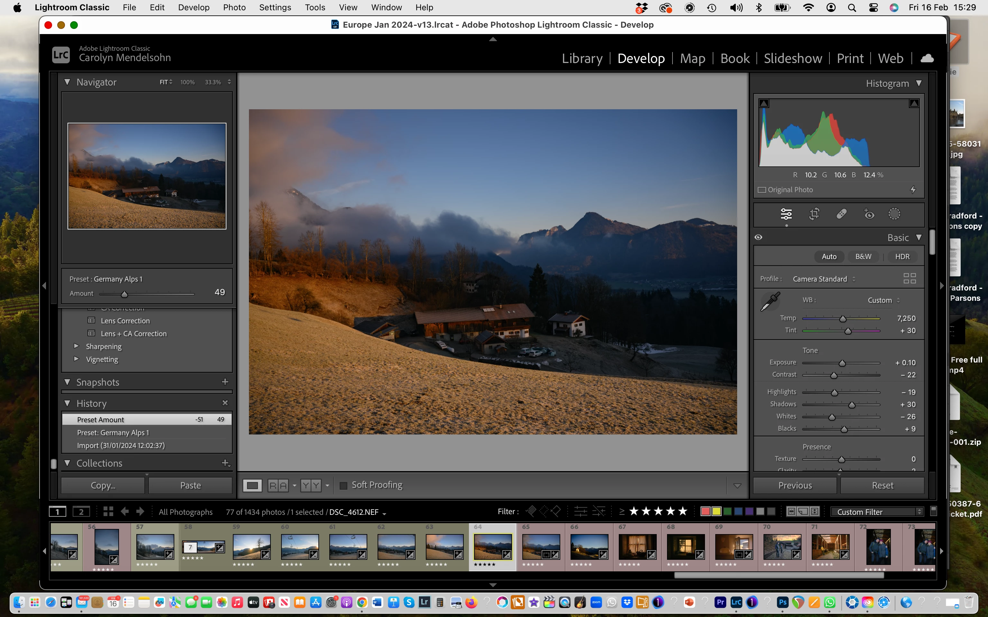Screen dimensions: 988x617
Task: Click the Auto tone button
Action: (x=829, y=257)
